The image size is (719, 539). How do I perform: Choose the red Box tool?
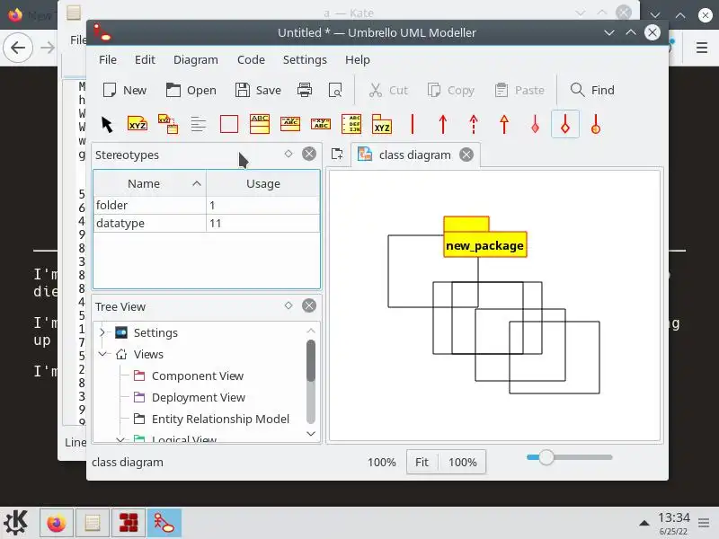tap(229, 124)
